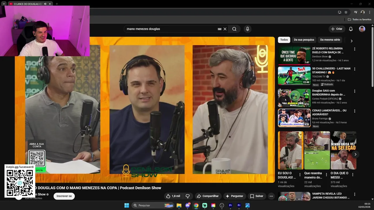This screenshot has width=374, height=210.
Task: Select the Da mesma série chip
Action: pos(330,40)
